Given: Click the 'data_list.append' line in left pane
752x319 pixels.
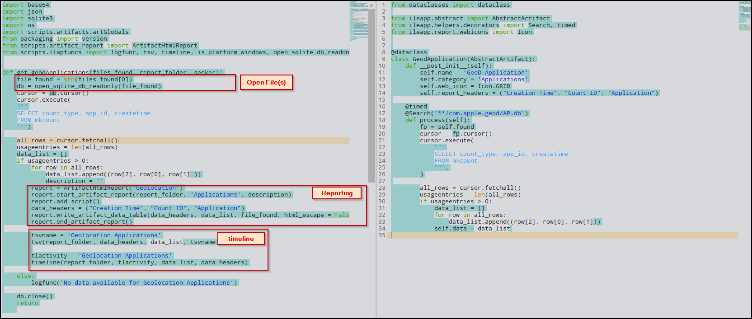Looking at the screenshot, I should [123, 174].
